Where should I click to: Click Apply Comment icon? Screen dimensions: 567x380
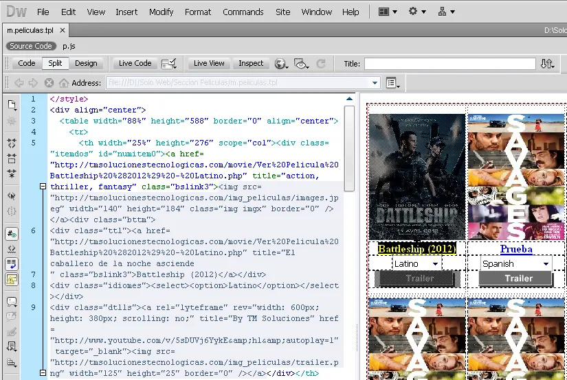pyautogui.click(x=12, y=301)
